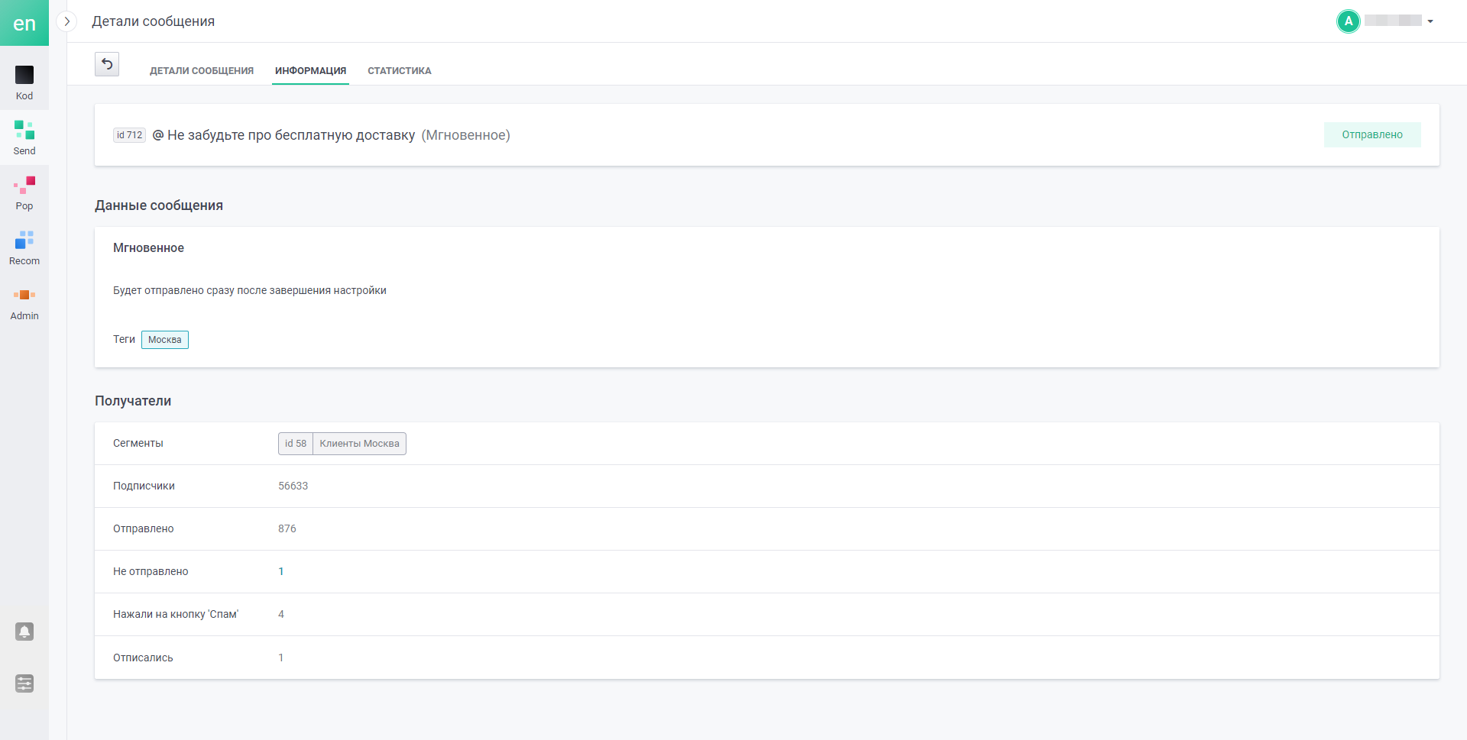Click the 'Сегменты' row label
Image resolution: width=1467 pixels, height=740 pixels.
[138, 443]
